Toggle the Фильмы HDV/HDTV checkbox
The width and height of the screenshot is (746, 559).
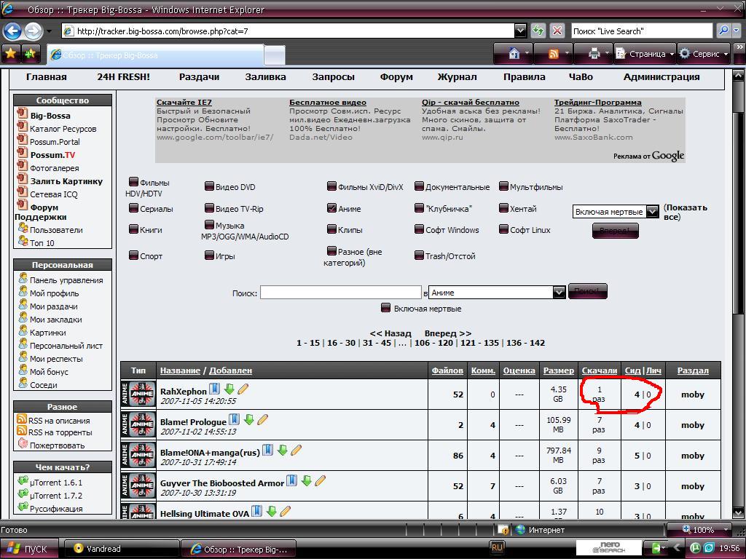[134, 181]
